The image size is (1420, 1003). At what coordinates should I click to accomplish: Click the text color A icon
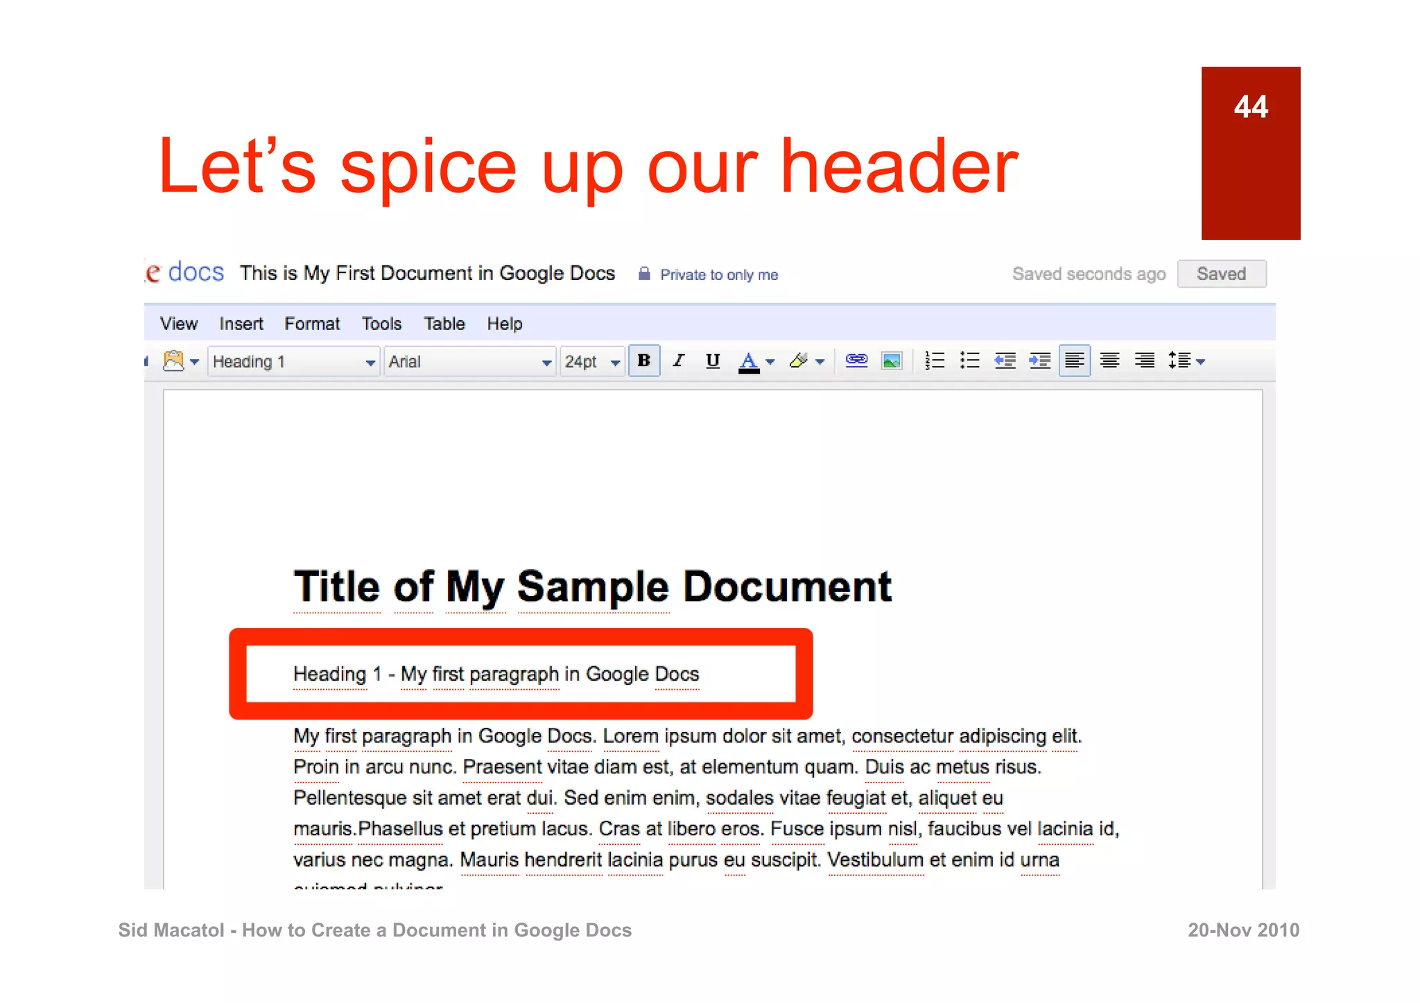tap(748, 361)
